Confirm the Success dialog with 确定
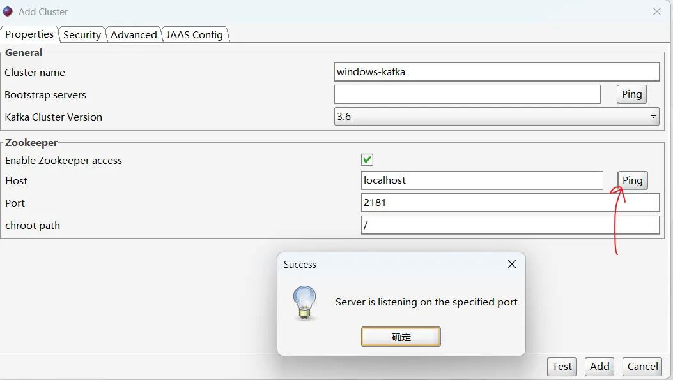Viewport: 673px width, 380px height. (401, 337)
